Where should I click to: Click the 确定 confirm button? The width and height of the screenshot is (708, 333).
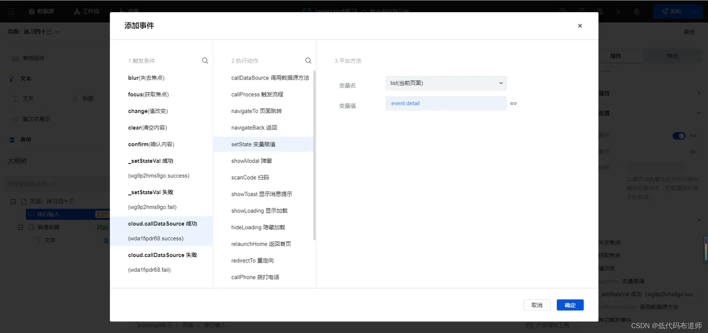[x=570, y=305]
